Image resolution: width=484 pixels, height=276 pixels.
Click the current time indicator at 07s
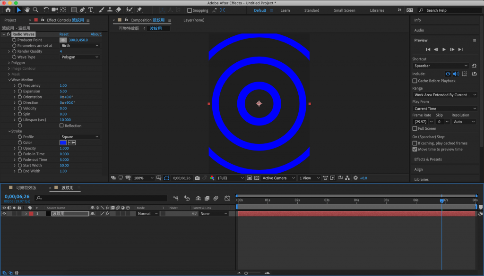[x=442, y=201]
